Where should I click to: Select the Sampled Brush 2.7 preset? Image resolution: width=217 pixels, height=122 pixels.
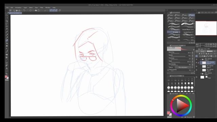tap(188, 32)
